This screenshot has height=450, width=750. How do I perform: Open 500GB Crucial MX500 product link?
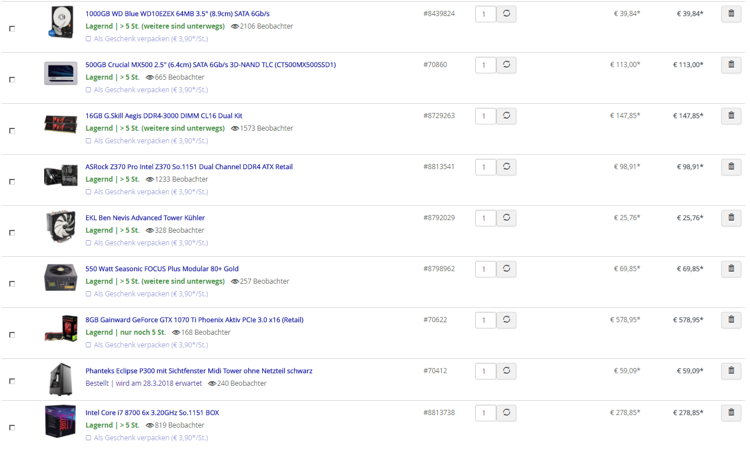coord(211,65)
